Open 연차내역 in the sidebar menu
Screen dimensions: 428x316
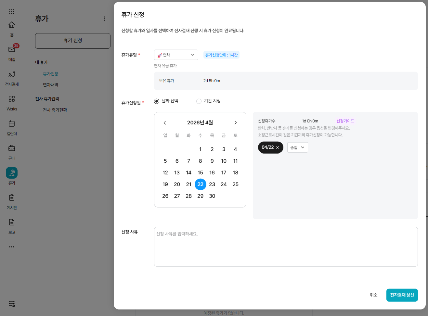point(51,85)
